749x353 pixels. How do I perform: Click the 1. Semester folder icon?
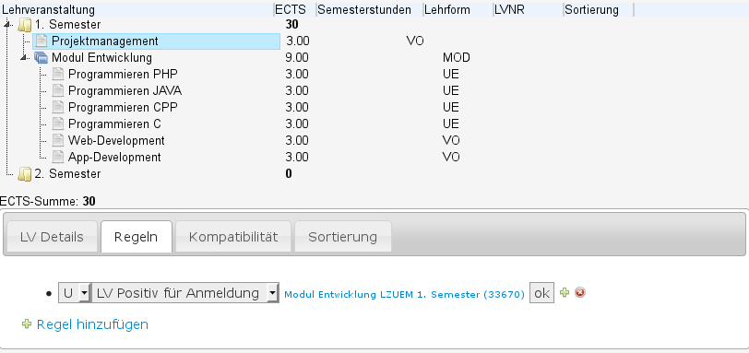pyautogui.click(x=24, y=25)
